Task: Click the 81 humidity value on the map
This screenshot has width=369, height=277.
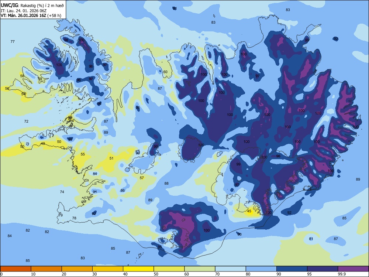Action: pos(311,239)
